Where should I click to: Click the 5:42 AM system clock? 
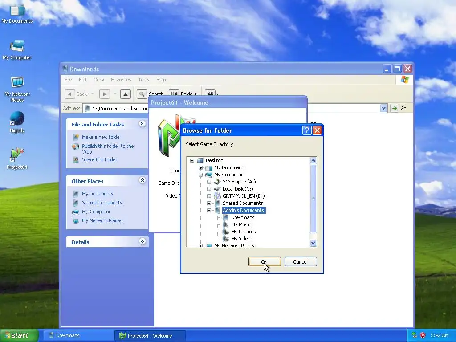tap(440, 335)
